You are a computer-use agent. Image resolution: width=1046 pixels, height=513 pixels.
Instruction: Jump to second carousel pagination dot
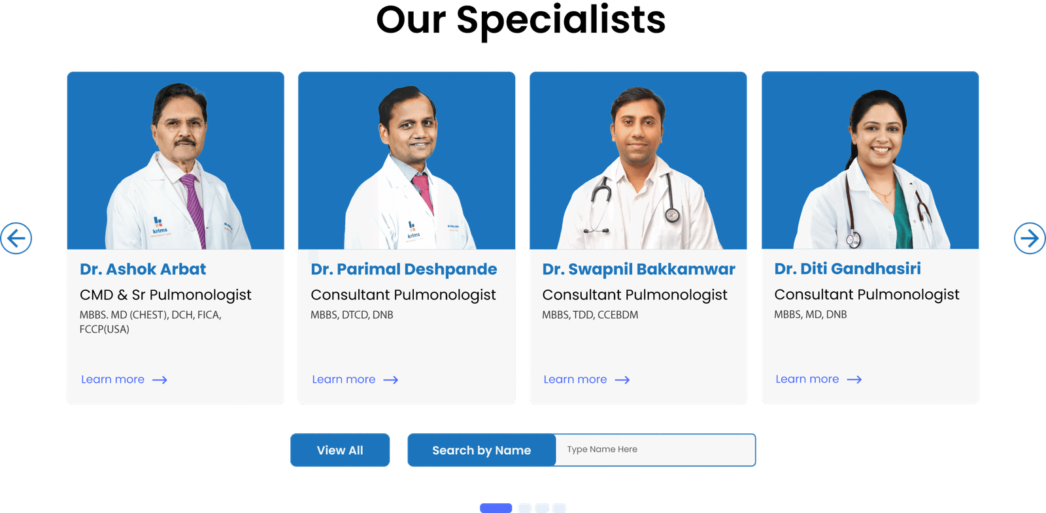point(524,508)
